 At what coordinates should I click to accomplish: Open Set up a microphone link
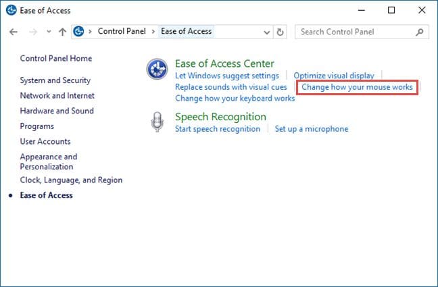click(311, 129)
